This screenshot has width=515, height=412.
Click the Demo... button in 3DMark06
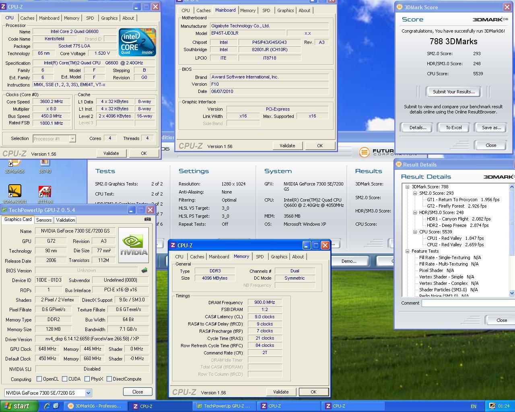point(349,261)
